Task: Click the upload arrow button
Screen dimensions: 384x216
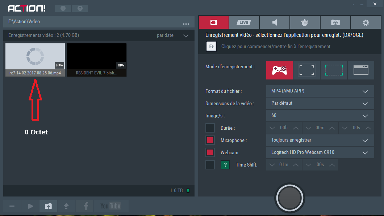Action: click(66, 206)
